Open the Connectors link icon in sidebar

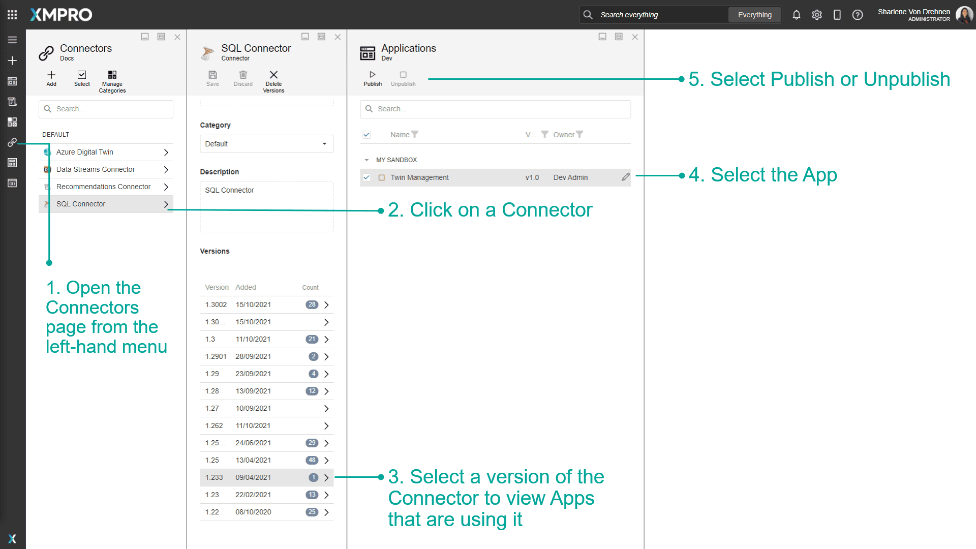click(x=12, y=142)
